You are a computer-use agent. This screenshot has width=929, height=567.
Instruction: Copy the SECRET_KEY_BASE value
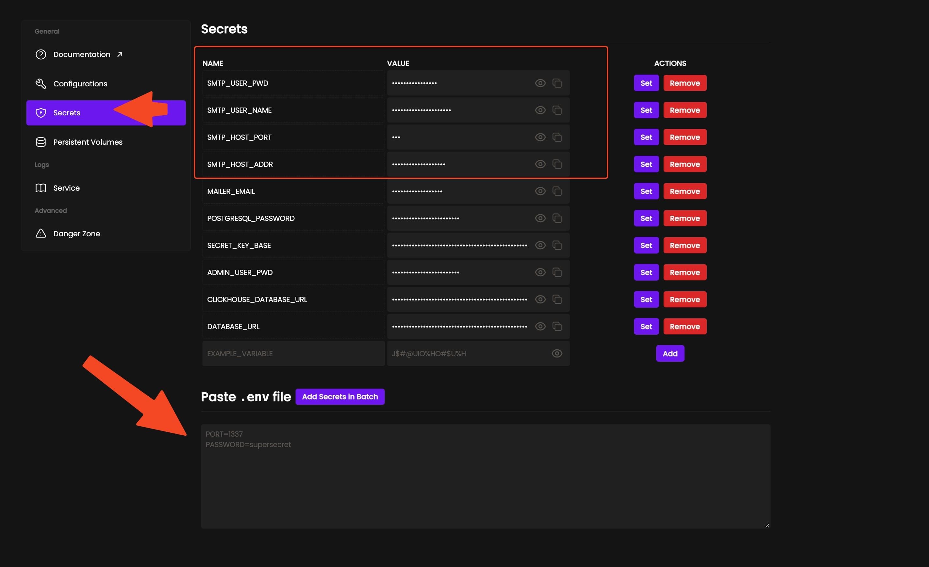(x=557, y=245)
